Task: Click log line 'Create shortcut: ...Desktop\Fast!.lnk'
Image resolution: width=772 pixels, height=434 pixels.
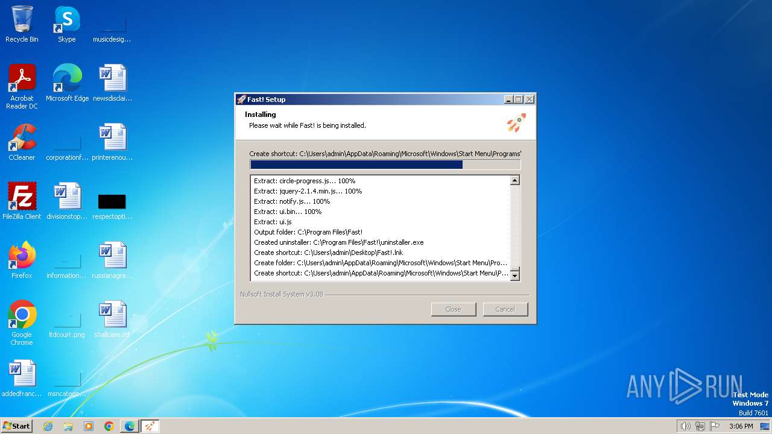Action: click(329, 253)
